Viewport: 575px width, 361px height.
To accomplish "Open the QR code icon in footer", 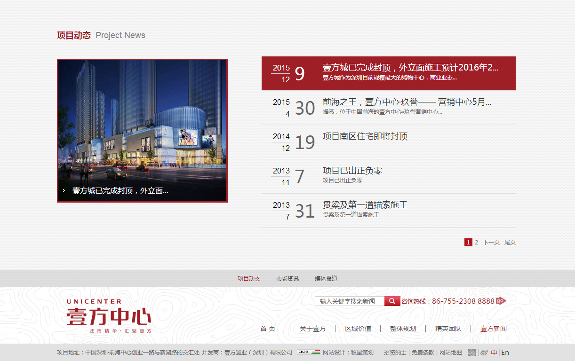I will [472, 353].
